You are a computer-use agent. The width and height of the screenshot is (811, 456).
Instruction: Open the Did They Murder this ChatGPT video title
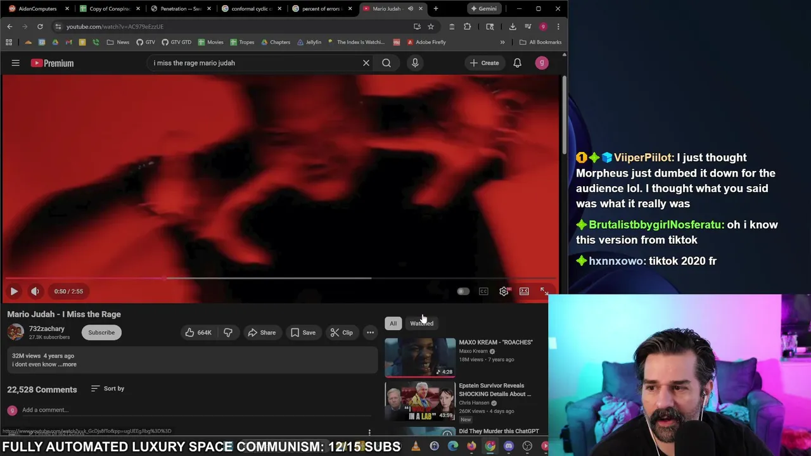pyautogui.click(x=499, y=431)
